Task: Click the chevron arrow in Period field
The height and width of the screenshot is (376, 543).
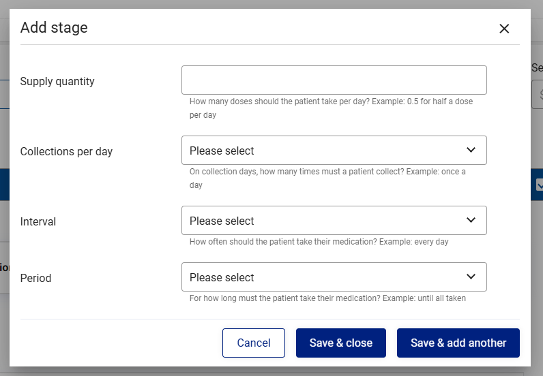Action: pyautogui.click(x=471, y=277)
